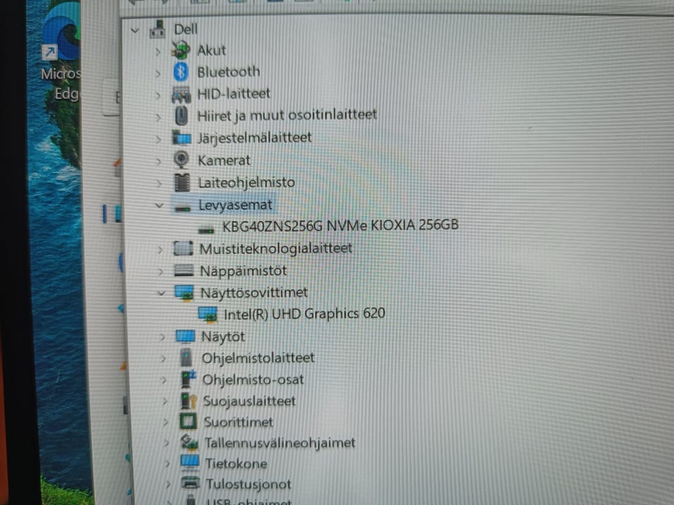Click the HID-laitteet device icon

pos(181,94)
